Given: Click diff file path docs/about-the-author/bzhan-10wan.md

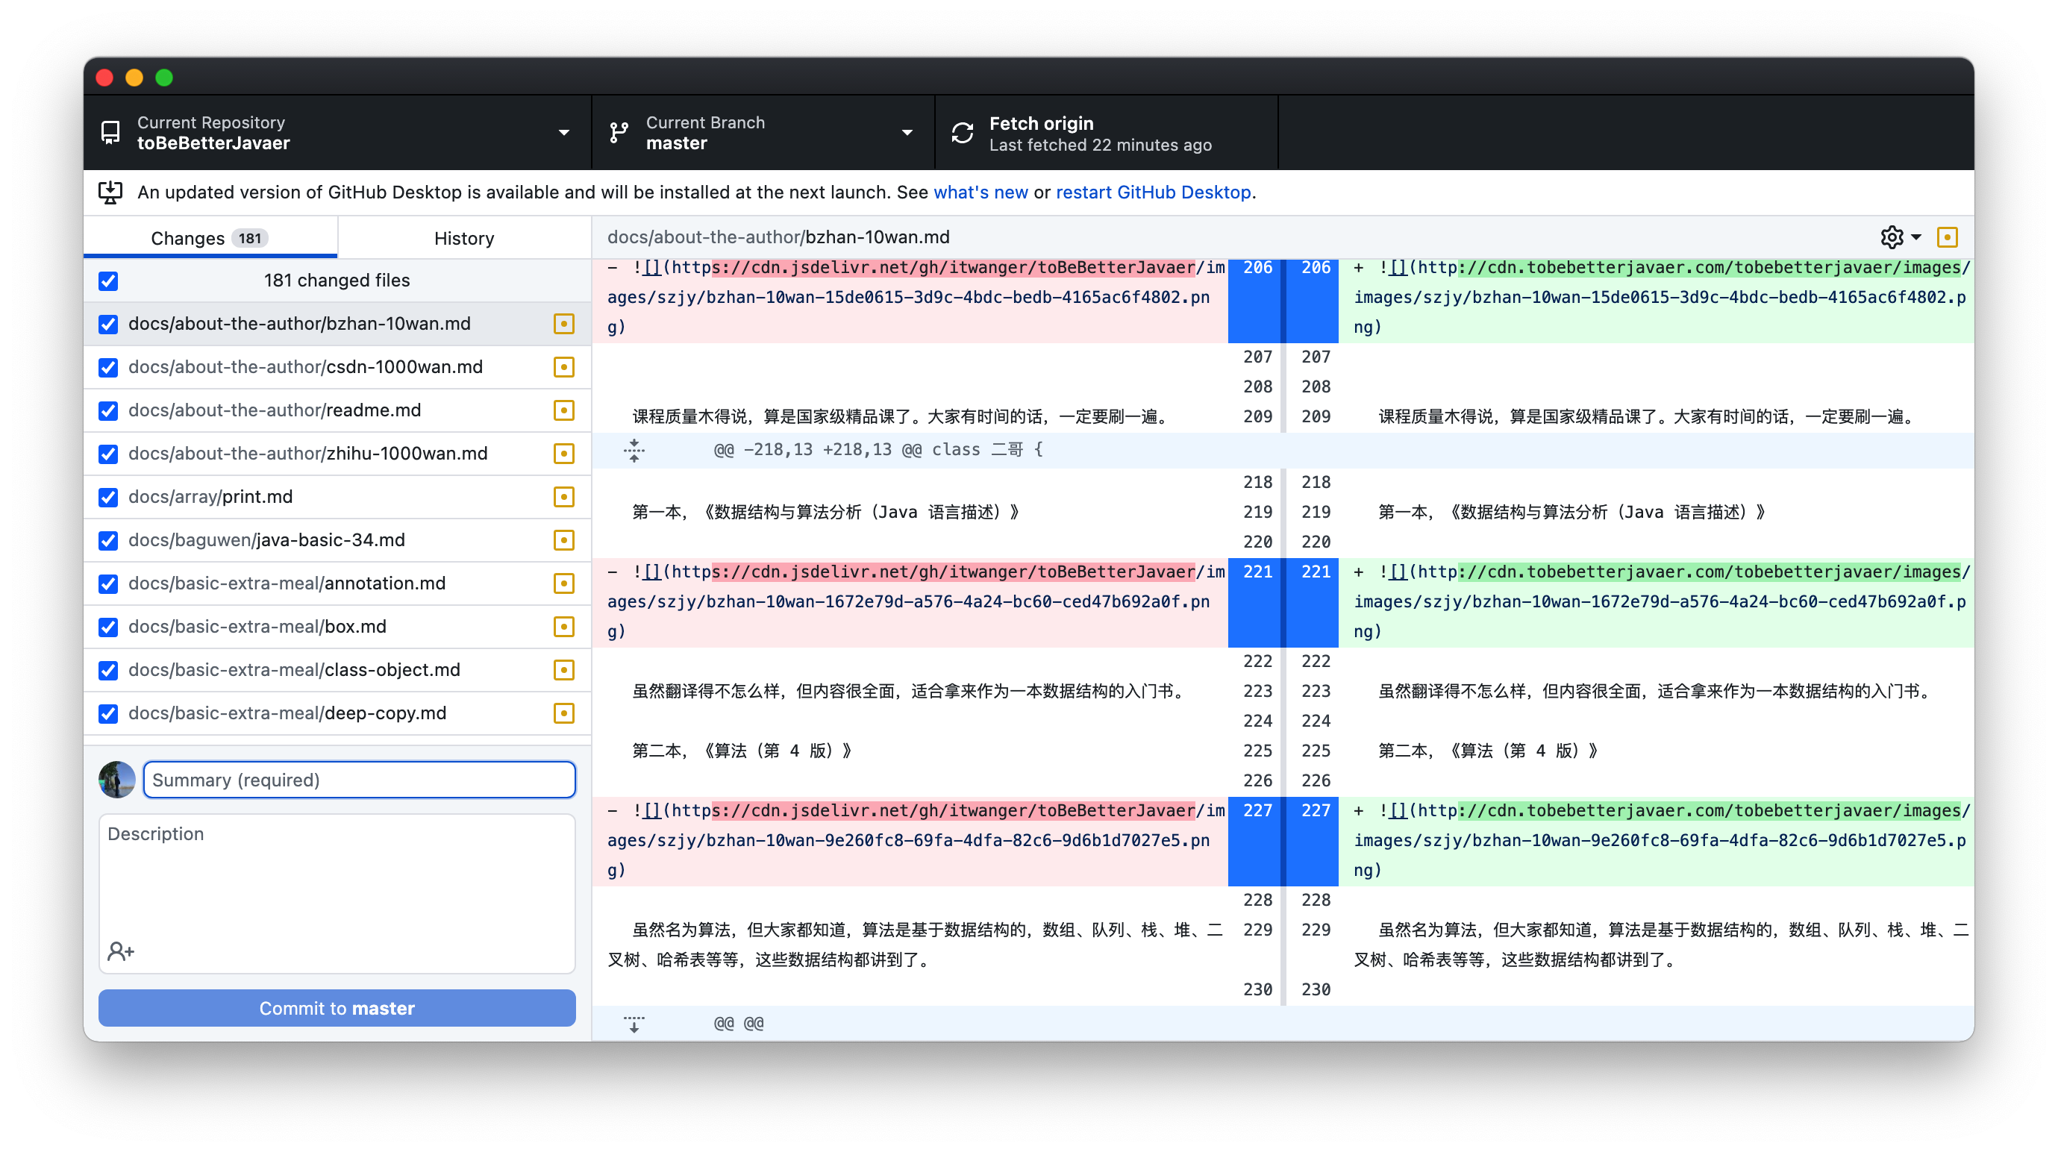Looking at the screenshot, I should (778, 237).
